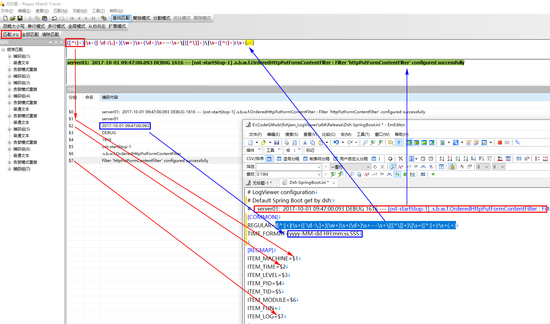This screenshot has height=324, width=550.
Task: Select 替换模式 replace mode button
Action: tap(141, 18)
